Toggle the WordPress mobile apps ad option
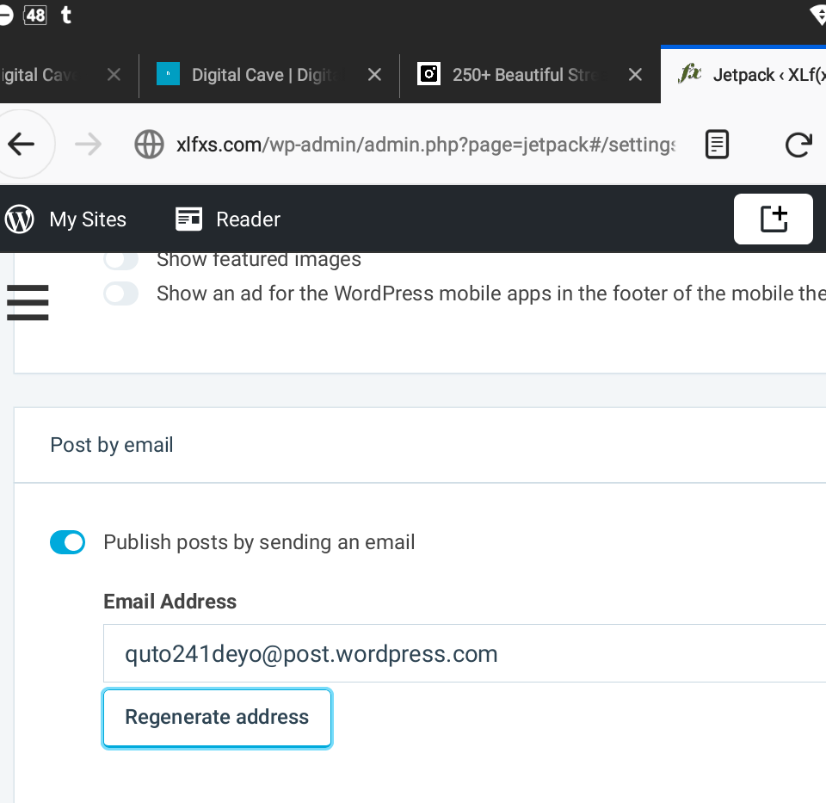Screen dimensions: 826x803 point(121,294)
